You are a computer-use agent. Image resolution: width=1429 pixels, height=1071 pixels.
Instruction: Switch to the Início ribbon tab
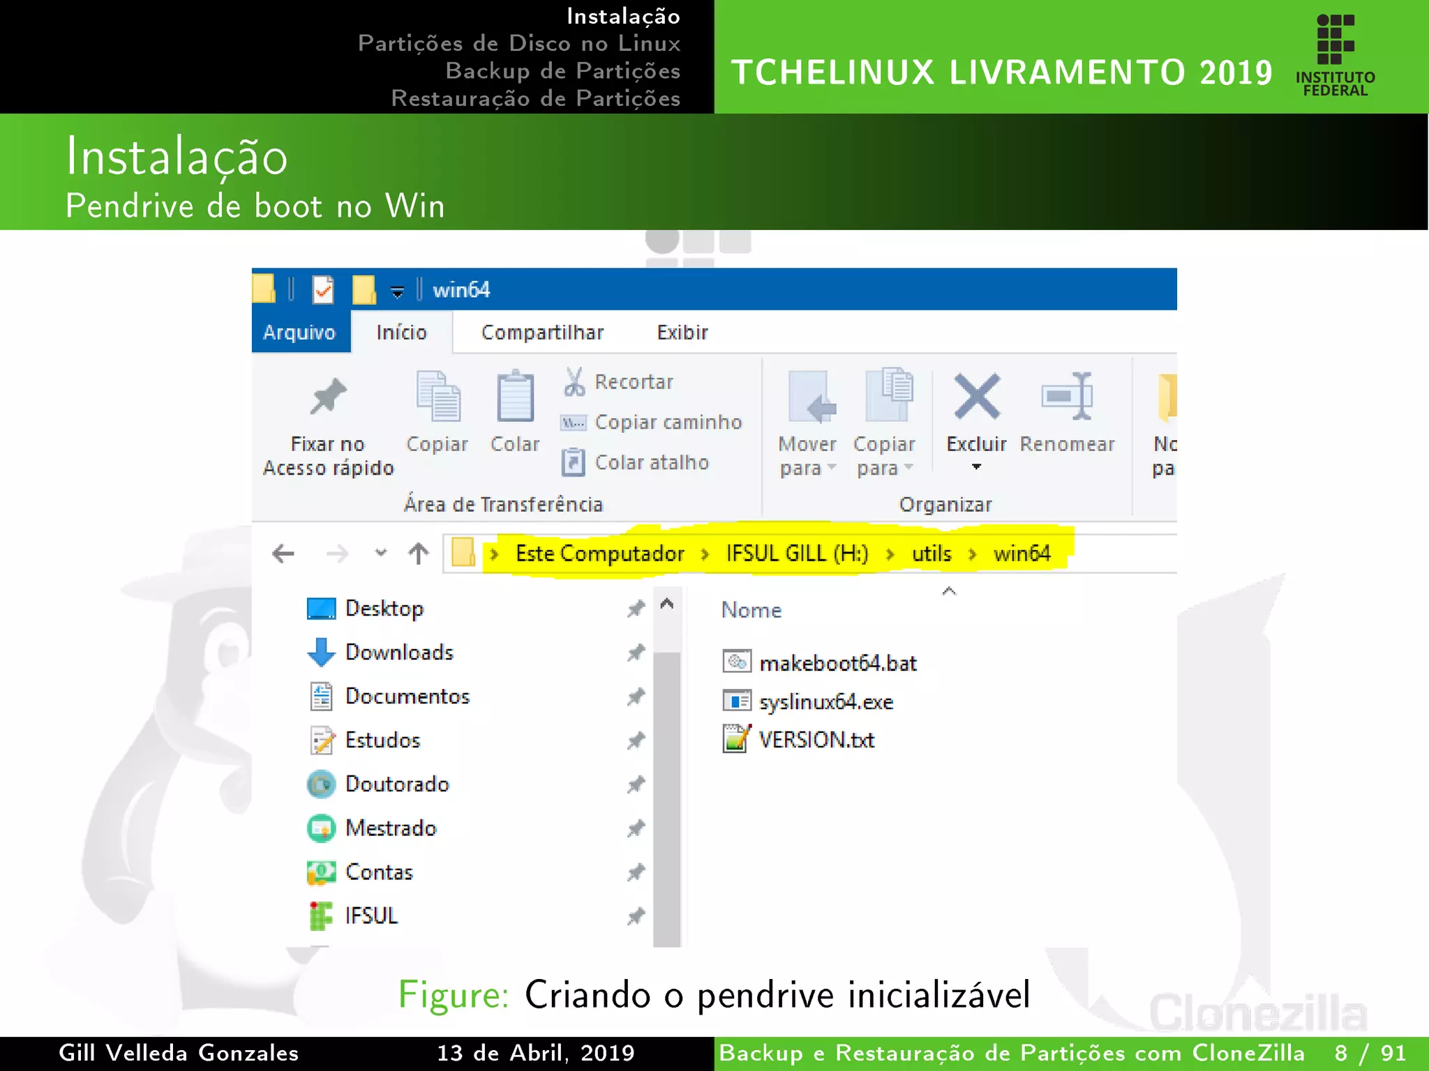401,332
